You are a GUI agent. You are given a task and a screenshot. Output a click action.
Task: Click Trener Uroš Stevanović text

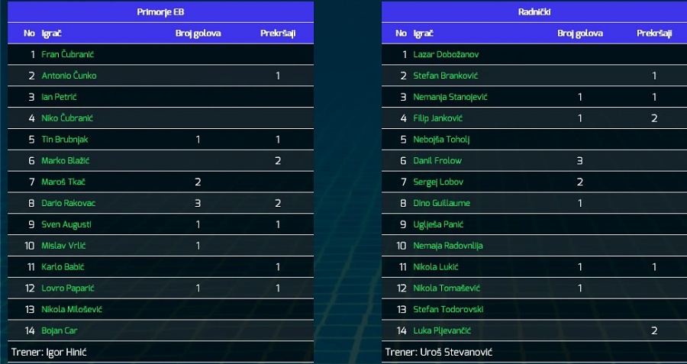[439, 353]
